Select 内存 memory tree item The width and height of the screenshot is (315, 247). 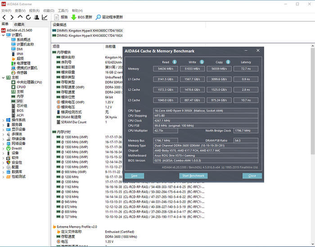20,96
